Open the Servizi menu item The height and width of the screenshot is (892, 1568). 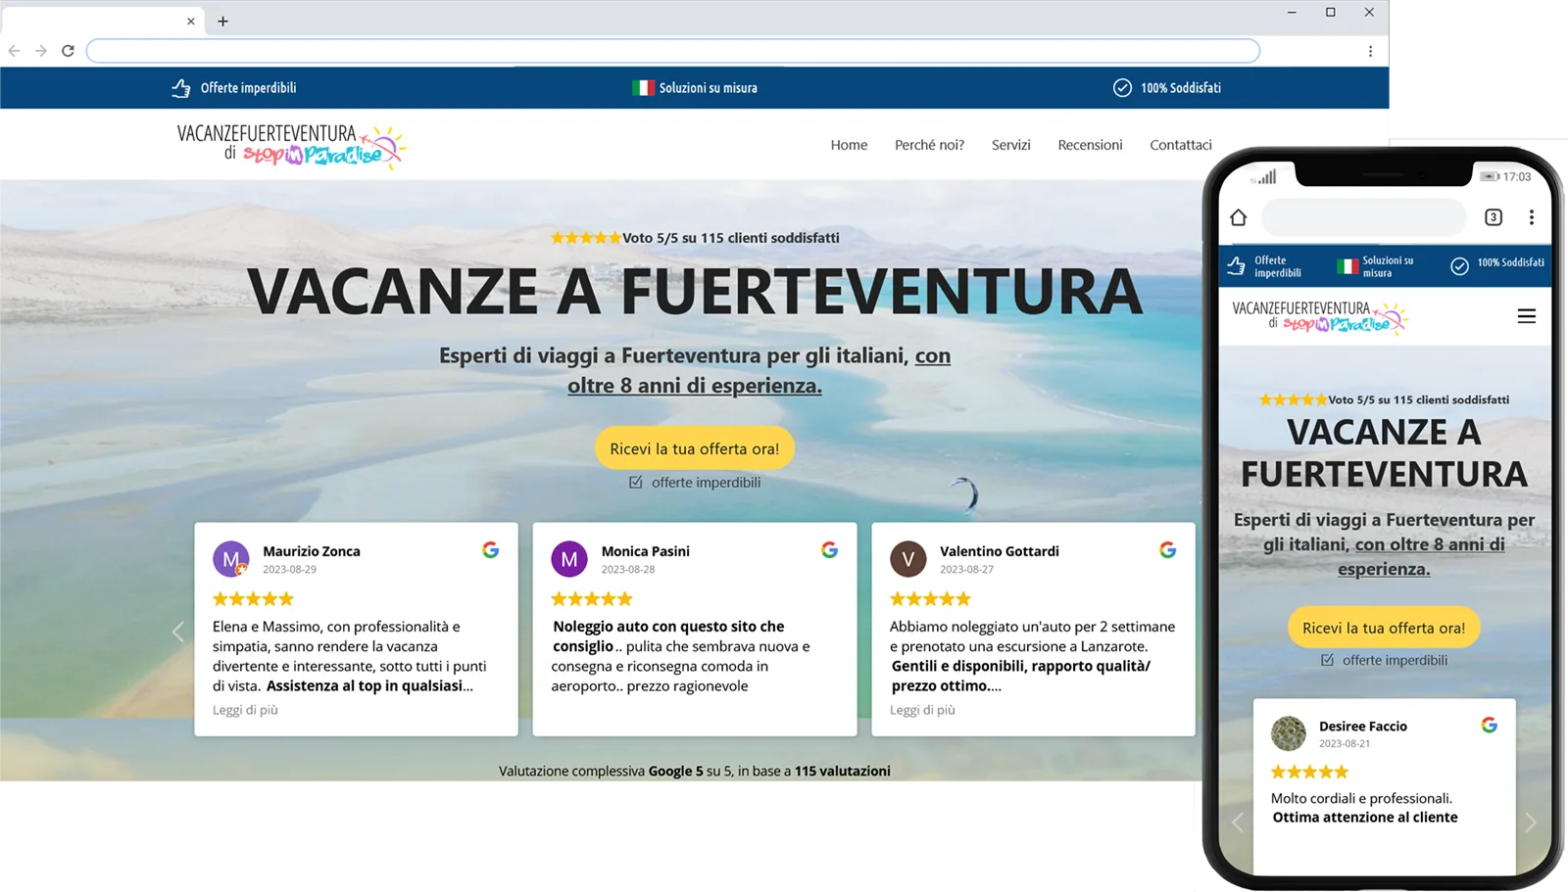coord(1010,145)
